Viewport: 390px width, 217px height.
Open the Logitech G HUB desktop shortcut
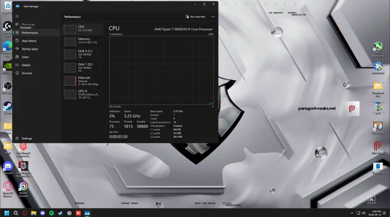7,29
